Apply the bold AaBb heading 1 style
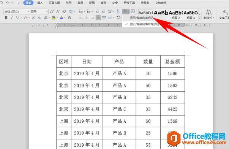 [x=161, y=13]
